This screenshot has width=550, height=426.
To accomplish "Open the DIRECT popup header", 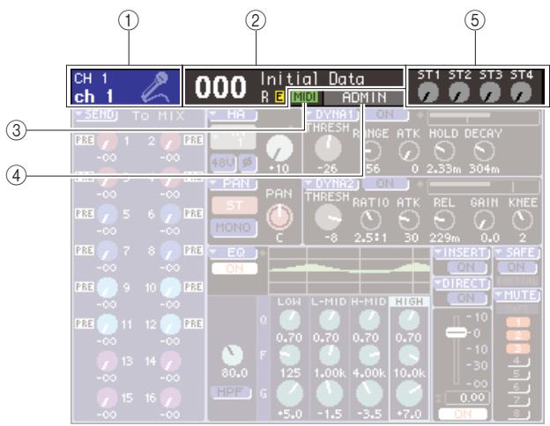I will click(462, 283).
